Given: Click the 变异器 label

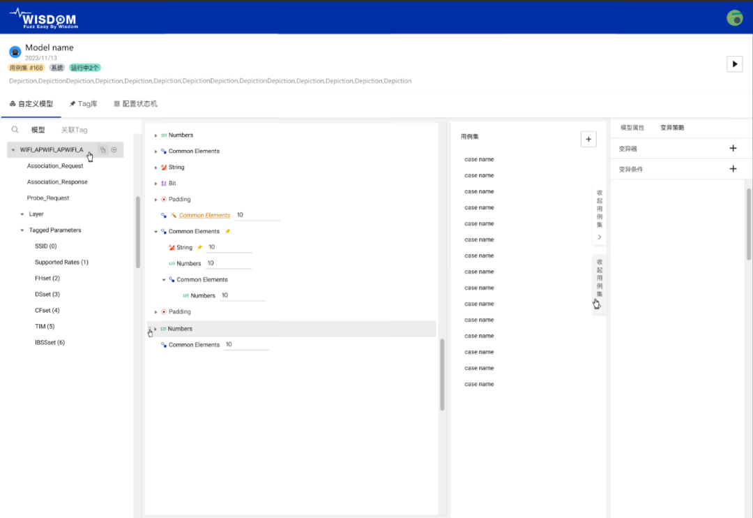Looking at the screenshot, I should [x=627, y=149].
